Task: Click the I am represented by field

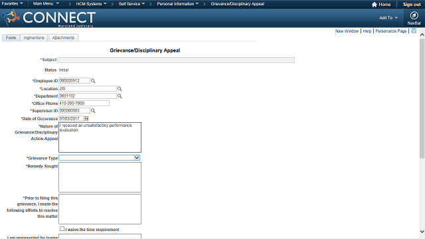Action: (x=100, y=236)
